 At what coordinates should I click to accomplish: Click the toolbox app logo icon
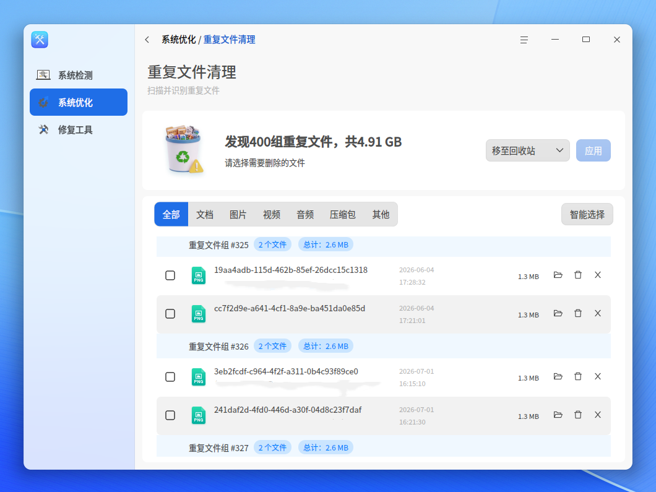[40, 40]
